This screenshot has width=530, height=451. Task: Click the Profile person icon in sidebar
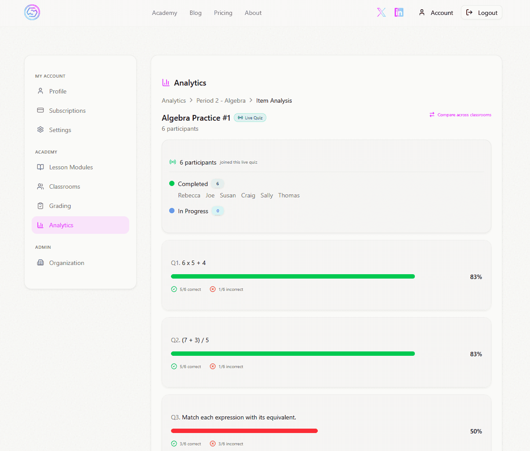coord(40,91)
